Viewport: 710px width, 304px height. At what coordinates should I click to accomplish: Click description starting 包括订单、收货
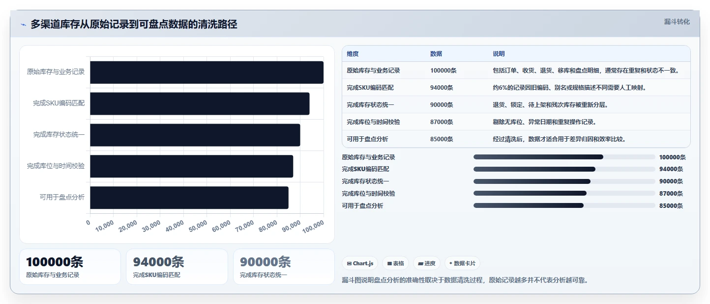click(586, 71)
